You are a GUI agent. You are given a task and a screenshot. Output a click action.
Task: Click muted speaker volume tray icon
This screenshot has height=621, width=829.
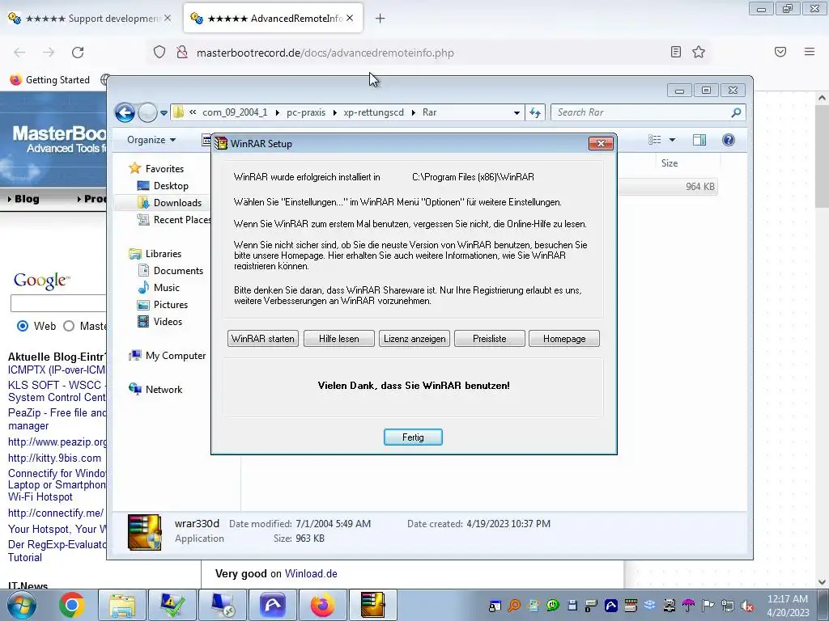(x=747, y=606)
